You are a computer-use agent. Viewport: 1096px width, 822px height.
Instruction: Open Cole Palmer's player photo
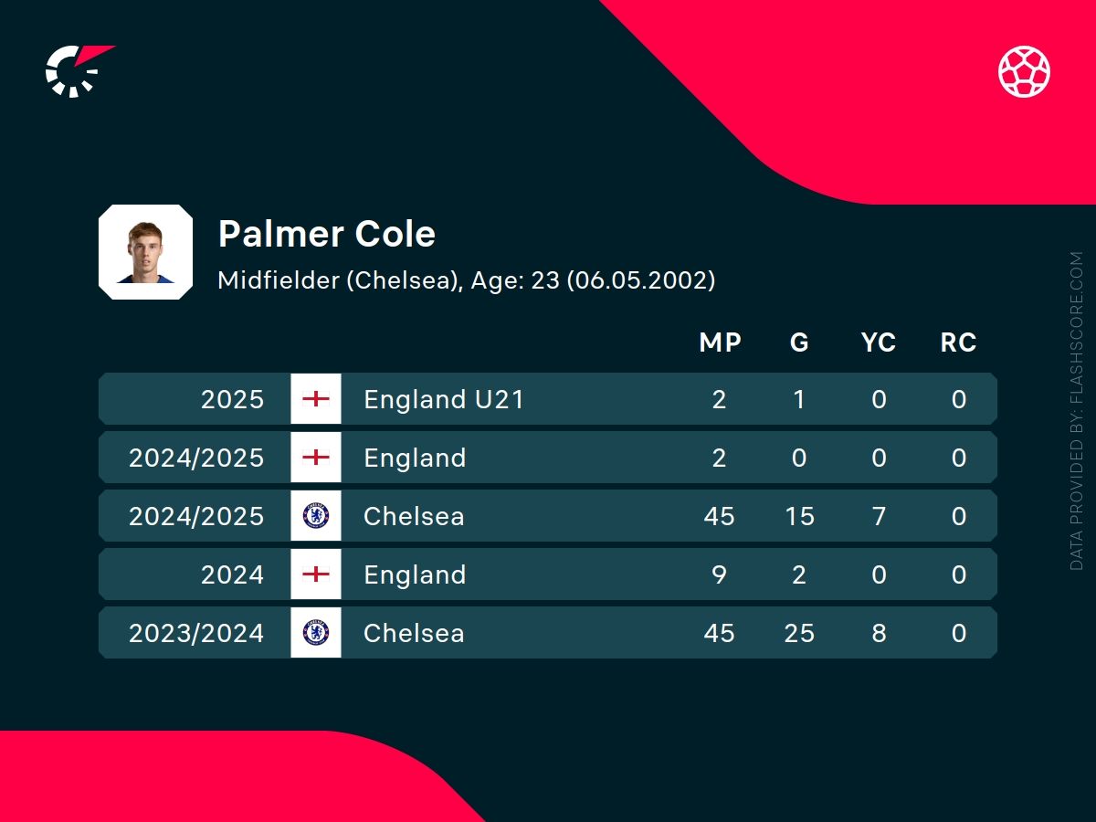145,252
